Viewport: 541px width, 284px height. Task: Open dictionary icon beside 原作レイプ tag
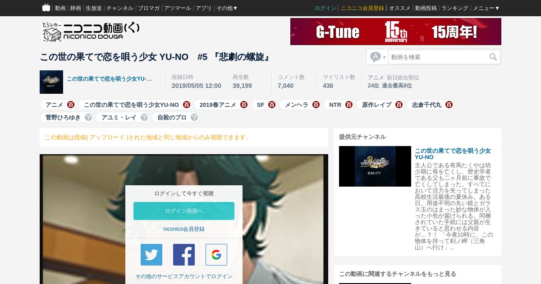pos(399,105)
